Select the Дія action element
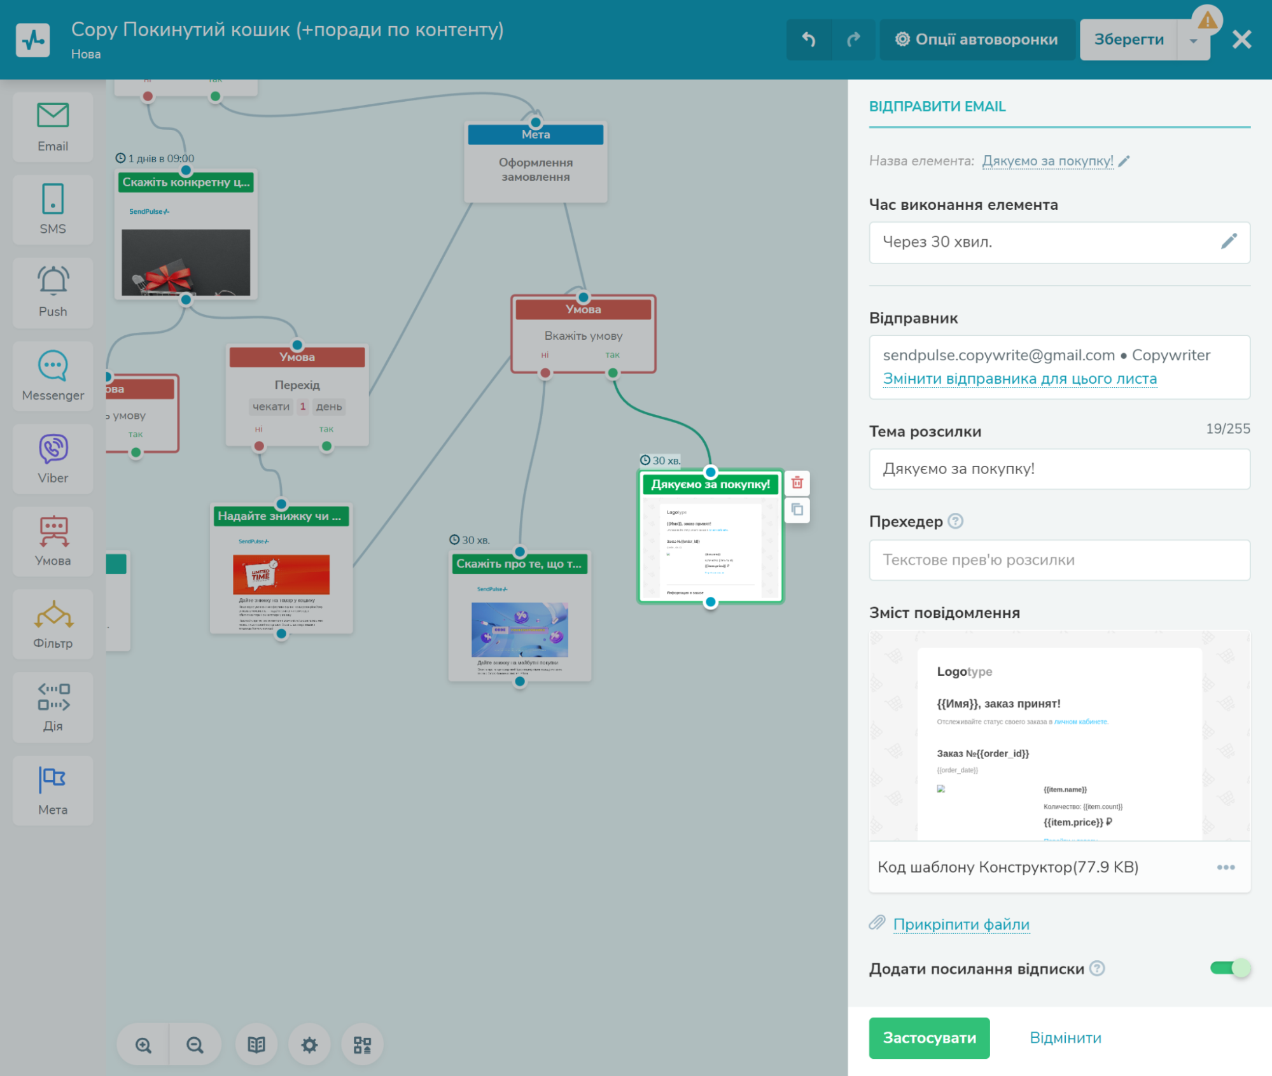Image resolution: width=1272 pixels, height=1076 pixels. pyautogui.click(x=53, y=707)
